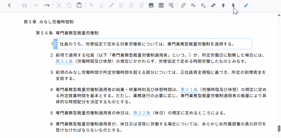Screen dimensions: 281x138
Task: Click paragraph 3 about 割増賃金
Action: tap(161, 75)
